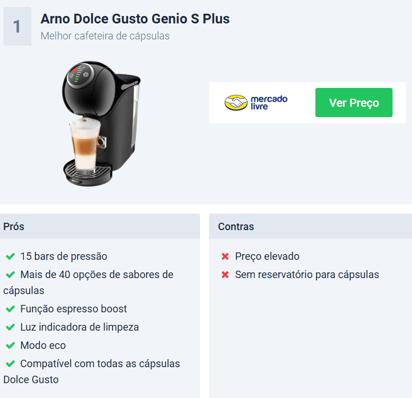Click the checkmark beside Luz indicadora de limpeza
Screen dimensions: 412x398
coord(10,327)
